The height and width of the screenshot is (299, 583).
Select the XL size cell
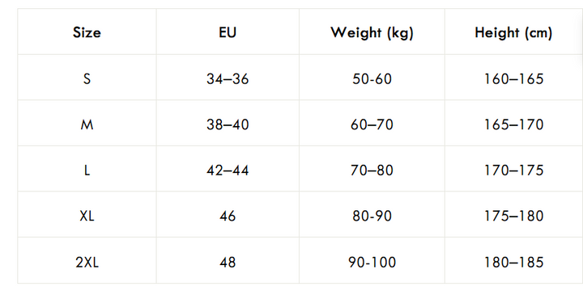[87, 216]
